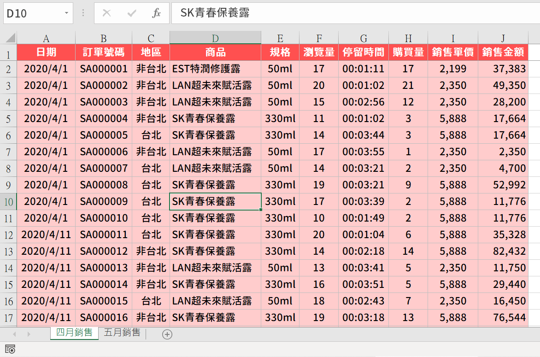This screenshot has width=540, height=357.
Task: Click cell with amount 37,383
Action: tap(503, 69)
